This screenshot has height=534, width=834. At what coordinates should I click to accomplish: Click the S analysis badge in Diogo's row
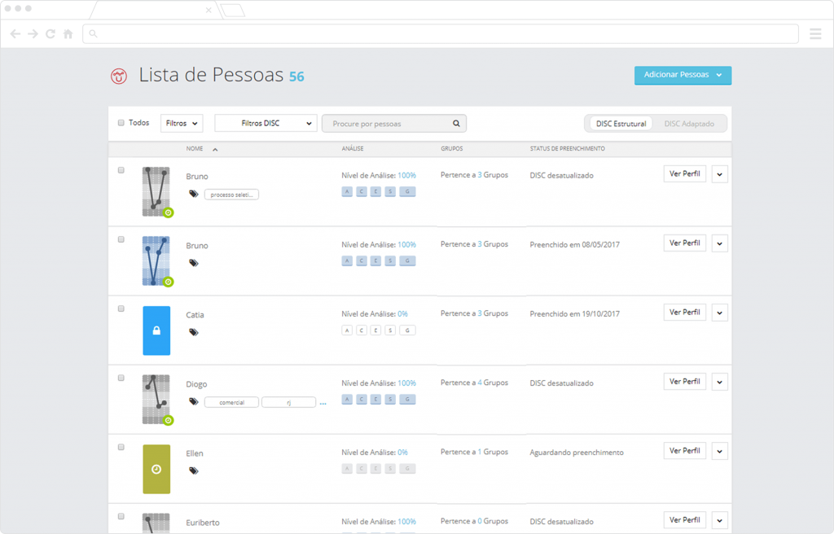click(x=390, y=400)
